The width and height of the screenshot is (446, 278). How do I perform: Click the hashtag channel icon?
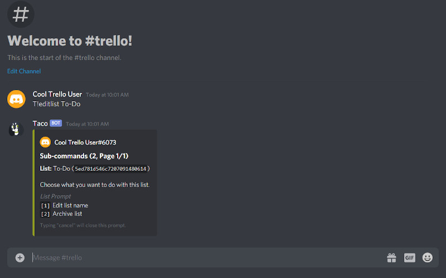click(x=21, y=14)
